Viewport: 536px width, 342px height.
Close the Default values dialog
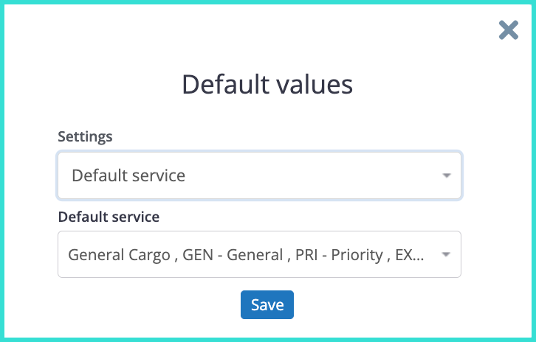click(x=508, y=29)
